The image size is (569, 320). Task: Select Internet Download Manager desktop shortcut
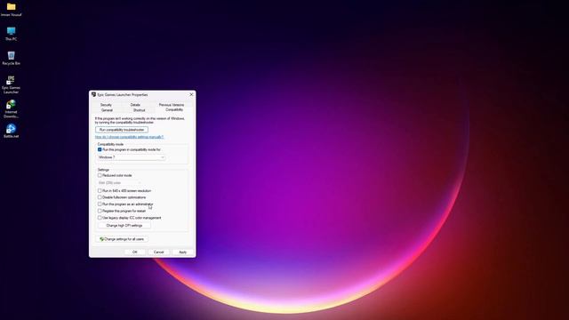click(x=11, y=109)
